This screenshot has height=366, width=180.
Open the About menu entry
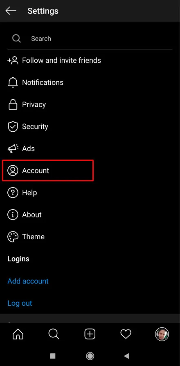pyautogui.click(x=90, y=215)
